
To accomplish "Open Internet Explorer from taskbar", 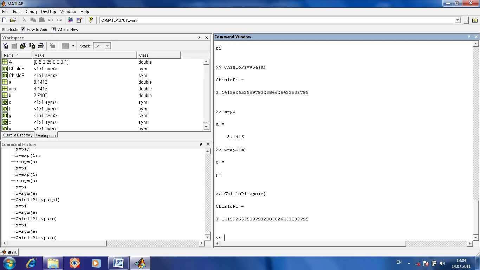I will [x=32, y=263].
